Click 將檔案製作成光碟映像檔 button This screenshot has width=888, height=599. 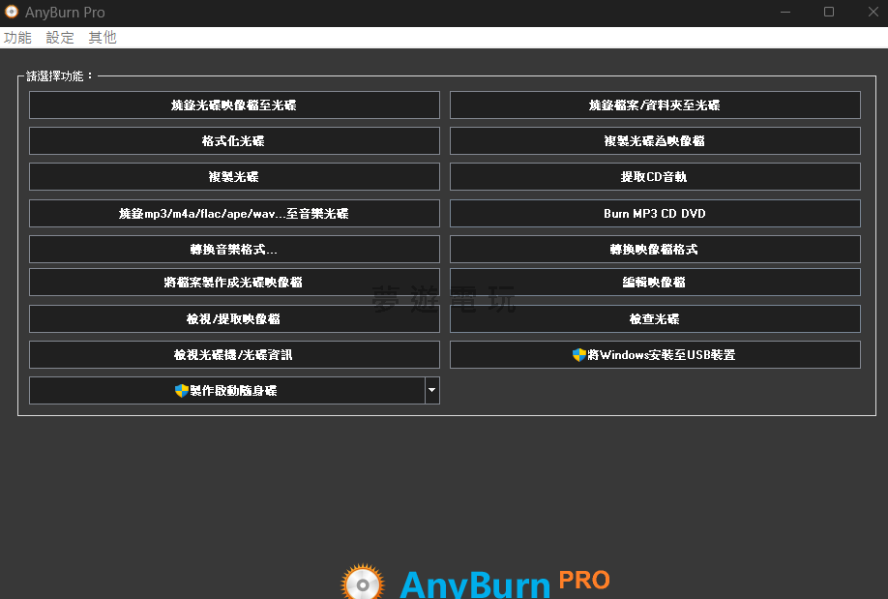click(x=234, y=283)
